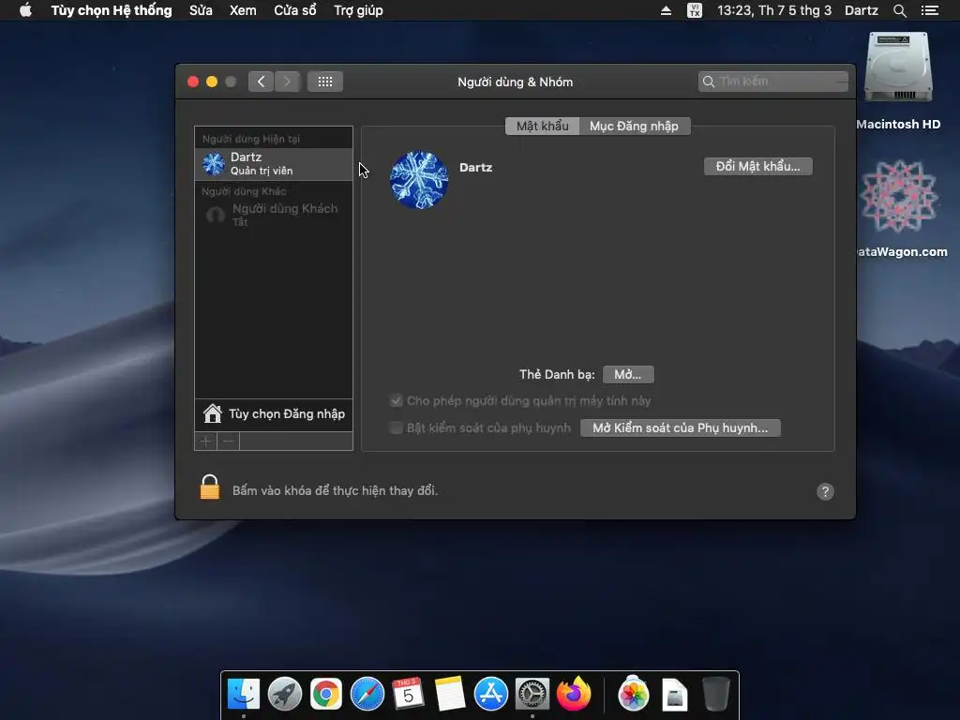Click the VI input source icon

pos(695,10)
